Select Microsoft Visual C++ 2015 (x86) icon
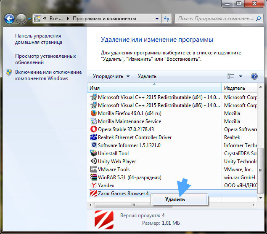The image size is (267, 234). pyautogui.click(x=94, y=105)
